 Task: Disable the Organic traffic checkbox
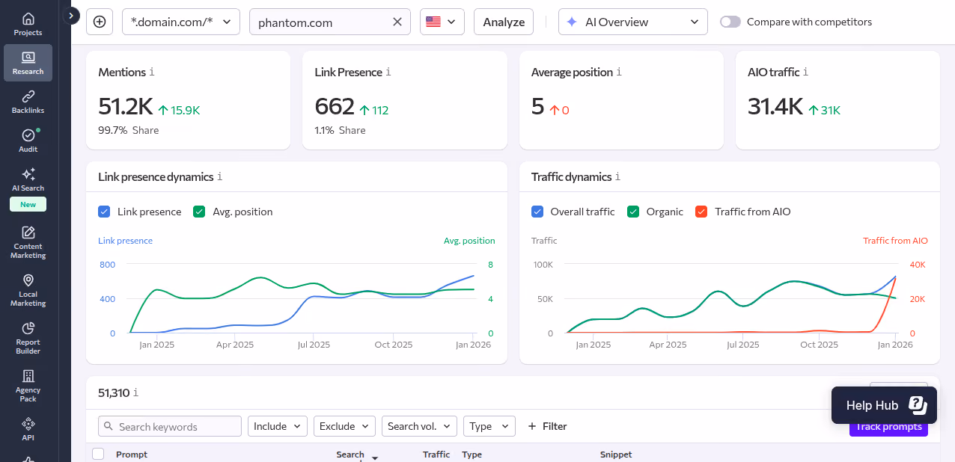[x=633, y=212]
